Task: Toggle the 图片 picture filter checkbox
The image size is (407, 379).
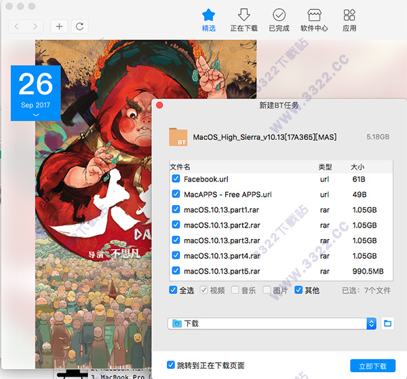Action: pos(267,290)
